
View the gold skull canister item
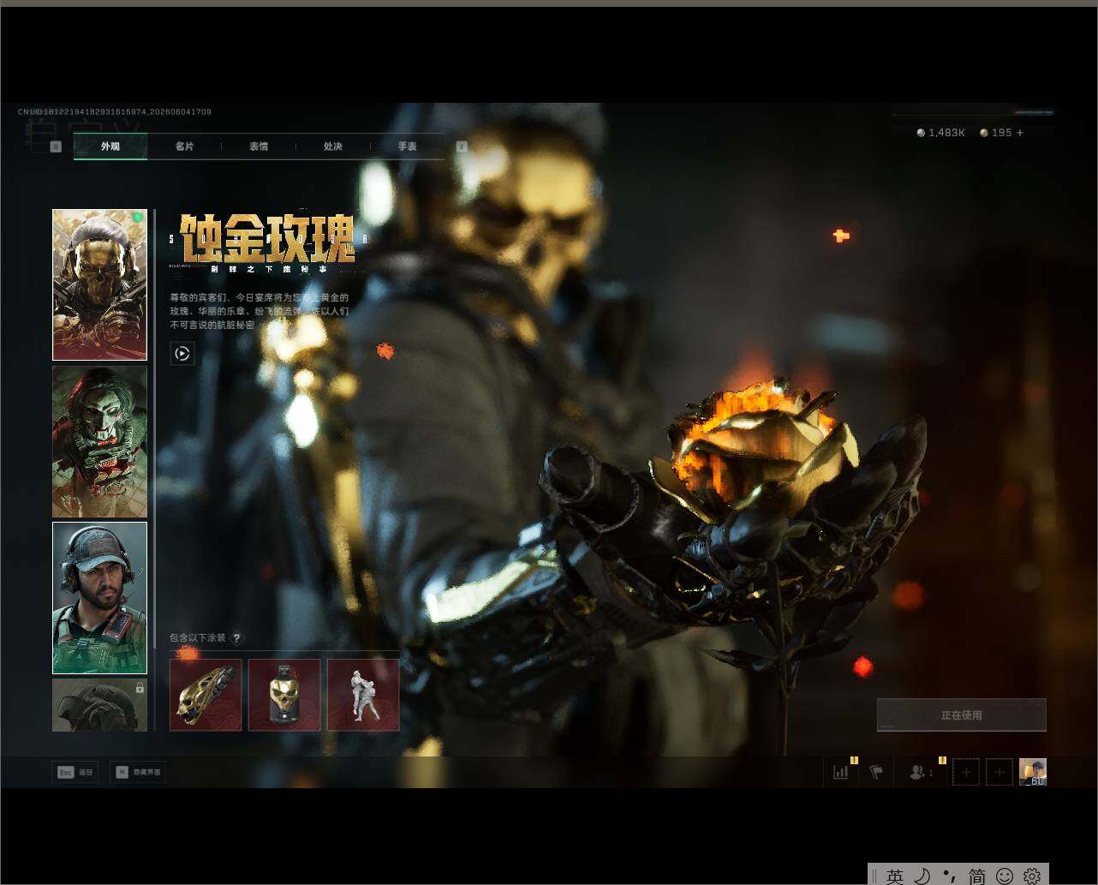coord(284,695)
